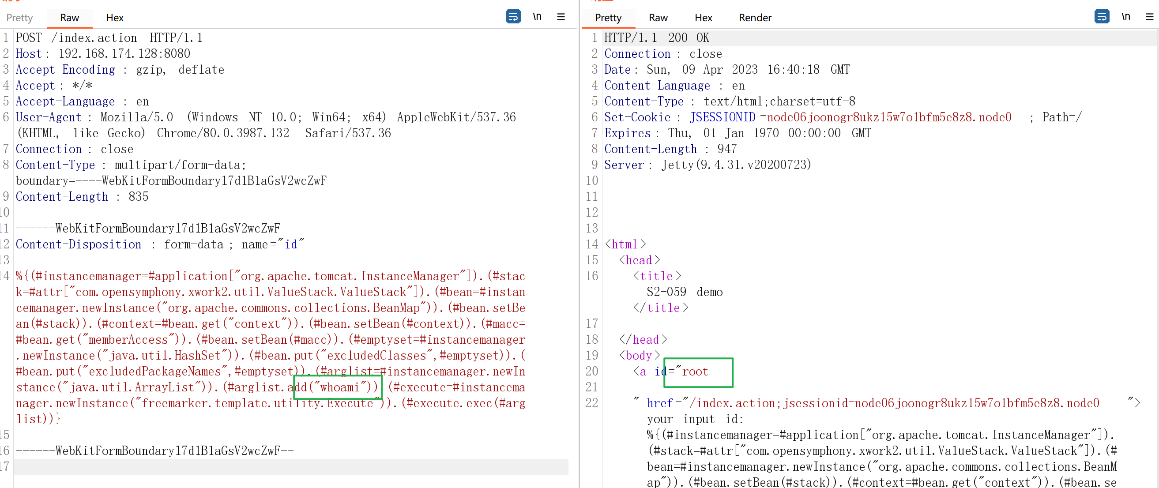This screenshot has height=488, width=1159.
Task: Click the Host header value 192.168.174.128:8080
Action: pos(124,53)
